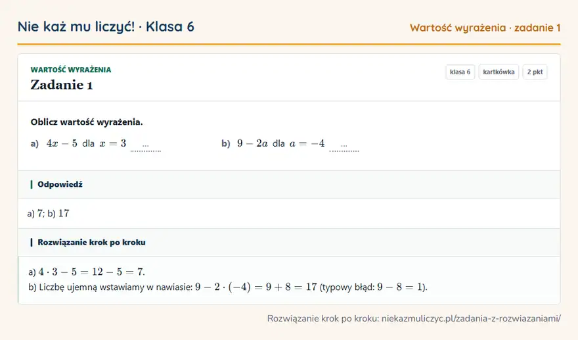
Task: Select the '2 pkt' tag
Action: pyautogui.click(x=535, y=72)
